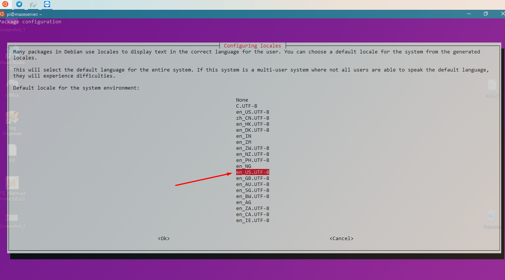Screen dimensions: 505x280
Task: Open the system monitor taskbar icon
Action: (33, 5)
